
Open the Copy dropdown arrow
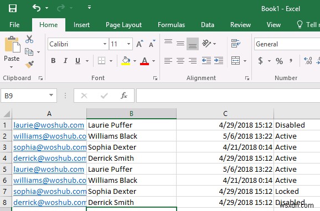38,52
